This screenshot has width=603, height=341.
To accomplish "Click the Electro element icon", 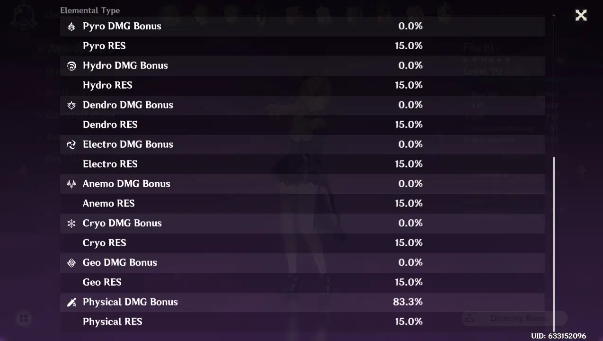I will coord(71,144).
